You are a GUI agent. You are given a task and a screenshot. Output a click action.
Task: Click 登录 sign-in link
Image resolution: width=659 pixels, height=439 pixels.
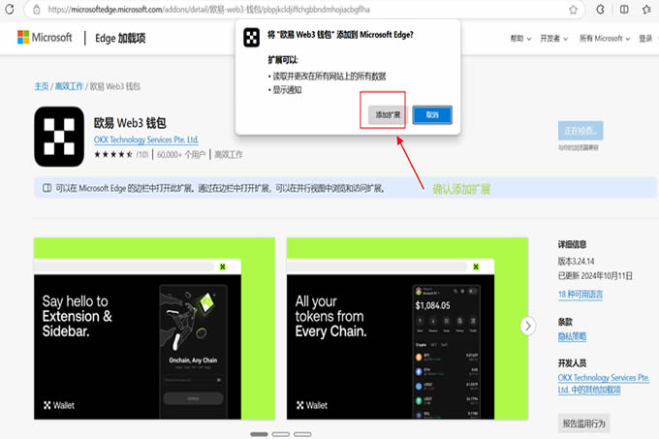coord(645,38)
